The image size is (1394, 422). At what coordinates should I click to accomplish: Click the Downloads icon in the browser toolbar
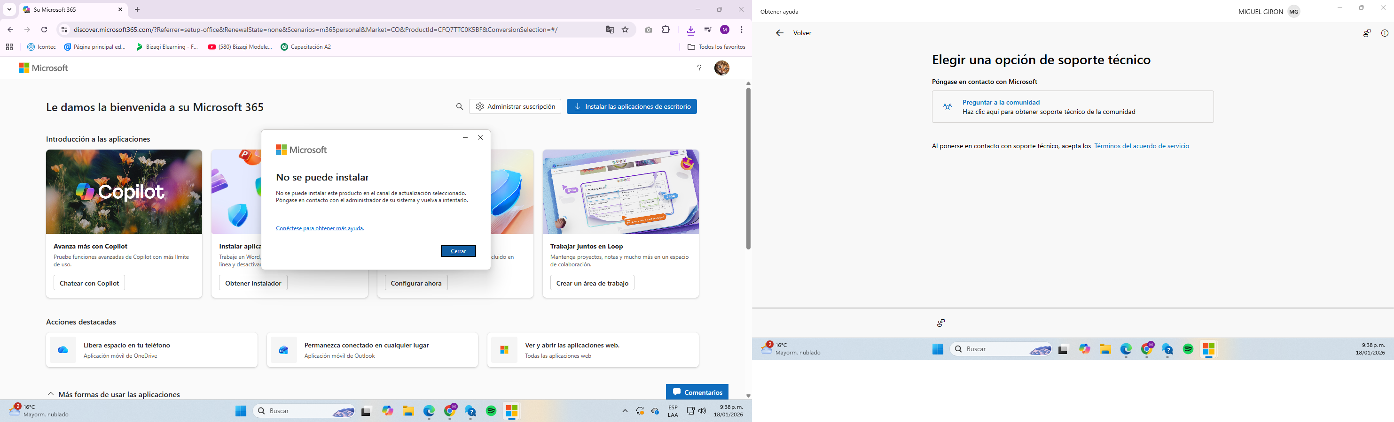[x=691, y=30]
